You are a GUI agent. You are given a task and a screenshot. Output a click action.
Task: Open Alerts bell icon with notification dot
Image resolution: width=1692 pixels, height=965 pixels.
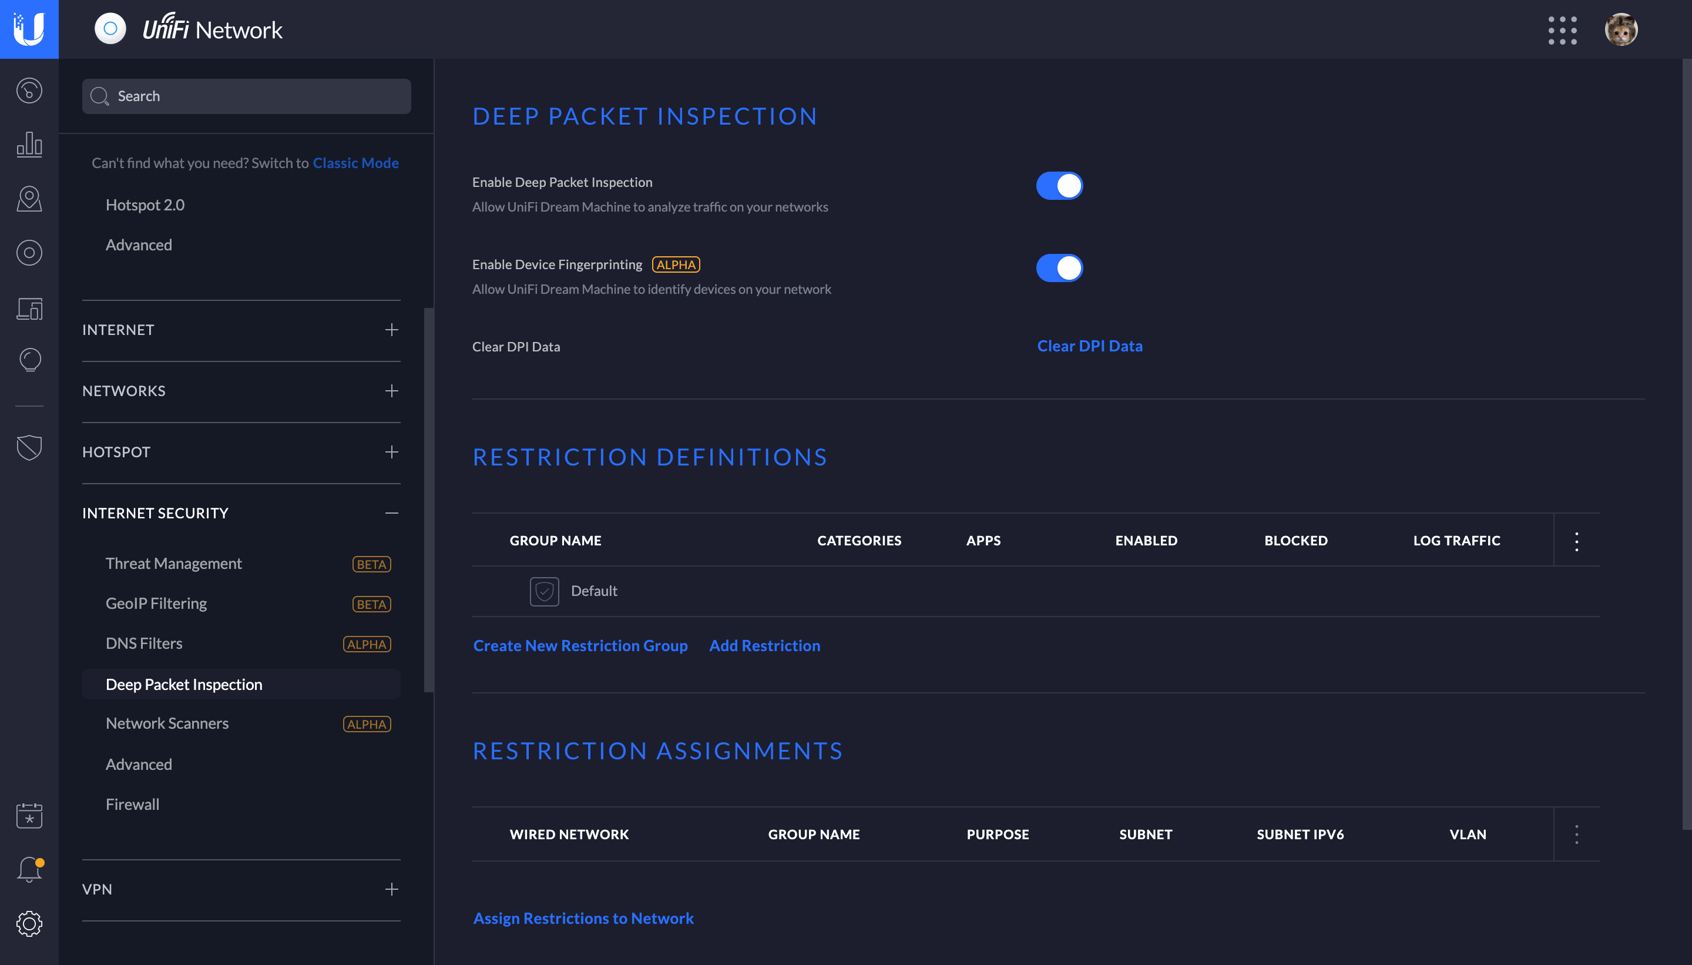click(x=29, y=870)
